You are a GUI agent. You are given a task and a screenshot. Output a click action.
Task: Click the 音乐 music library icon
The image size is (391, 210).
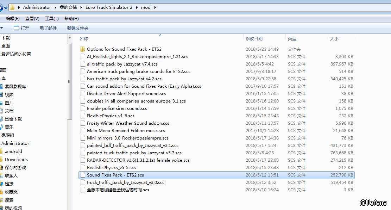click(x=1, y=127)
